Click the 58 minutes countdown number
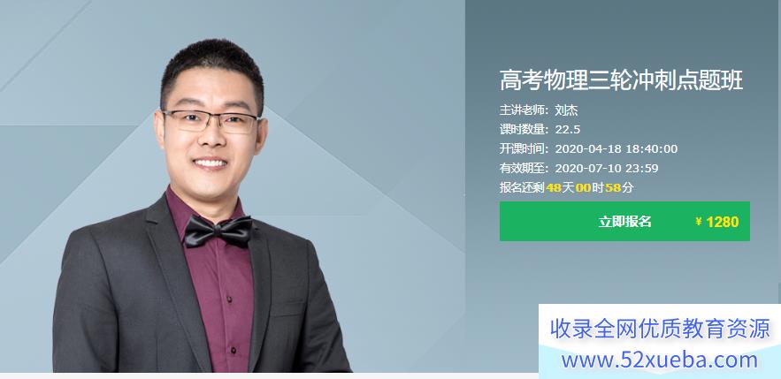781x379 pixels. (613, 188)
